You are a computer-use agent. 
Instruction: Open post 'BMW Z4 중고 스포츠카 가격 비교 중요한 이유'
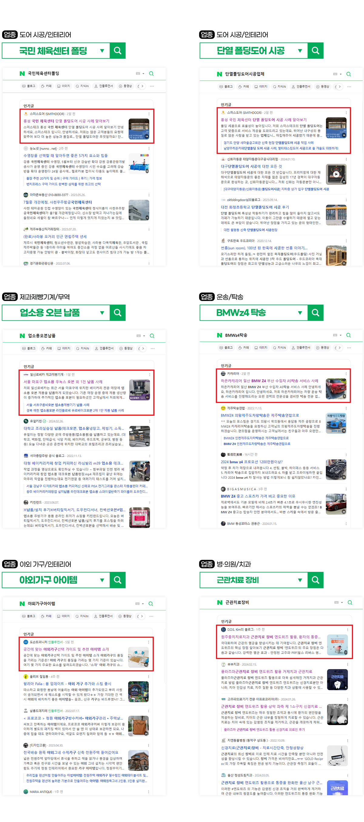[x=258, y=496]
